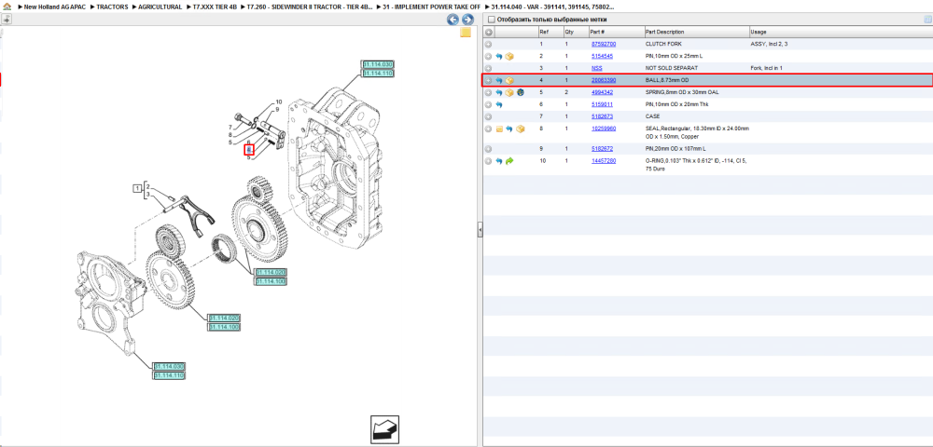933x447 pixels.
Task: Collapse the diagram panel using the splitter arrow
Action: tap(480, 230)
